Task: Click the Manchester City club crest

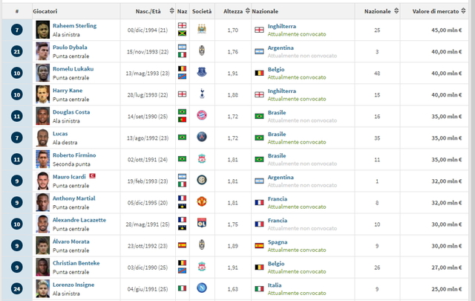Action: point(202,29)
